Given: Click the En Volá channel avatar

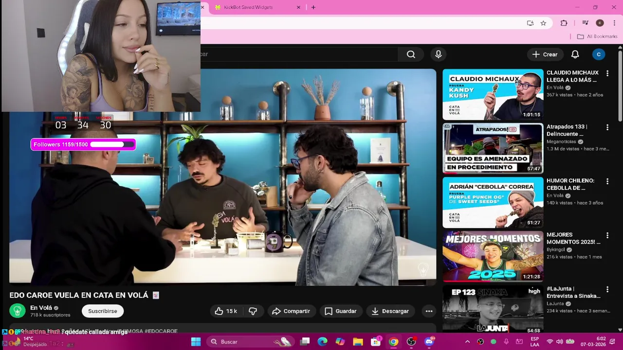Looking at the screenshot, I should [18, 311].
